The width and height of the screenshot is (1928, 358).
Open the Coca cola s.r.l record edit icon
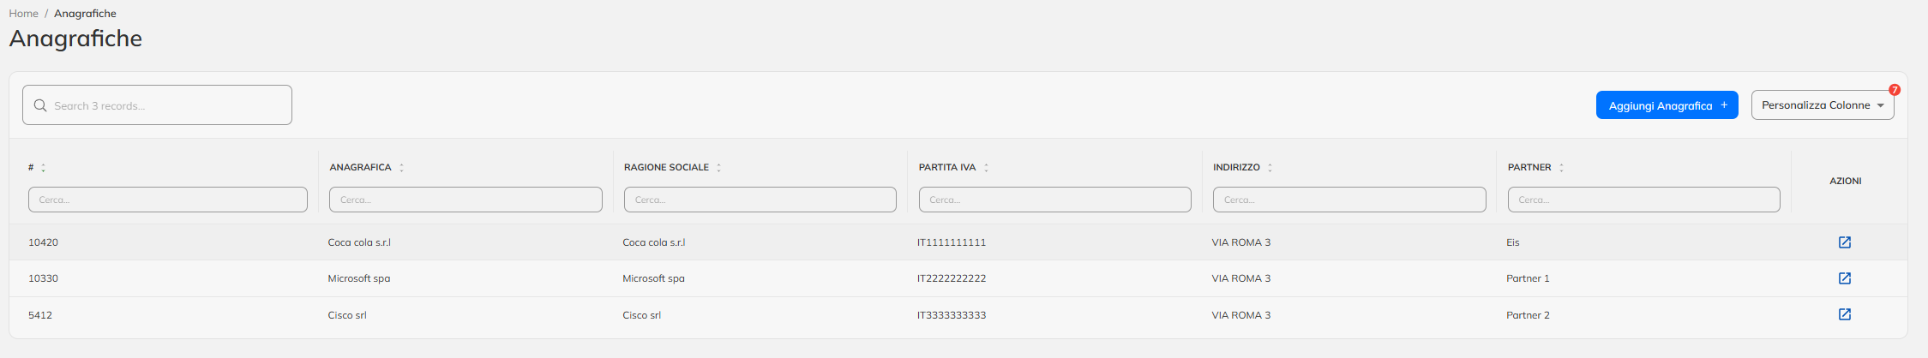tap(1845, 242)
